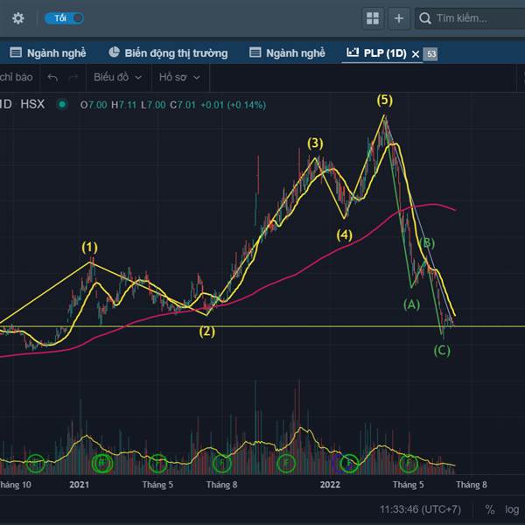The height and width of the screenshot is (525, 525).
Task: Click the 2022 time axis label
Action: point(330,485)
